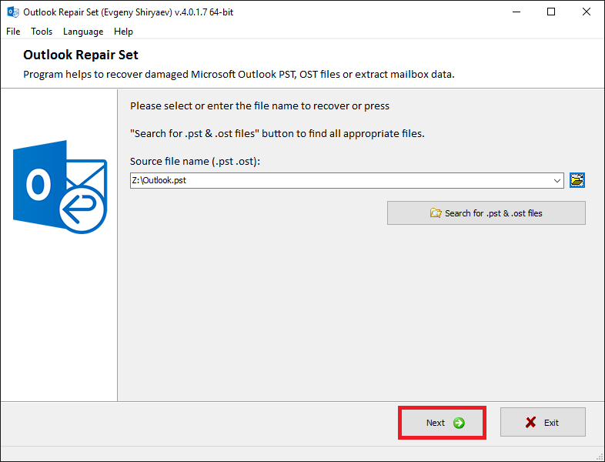
Task: Open the Tools menu
Action: tap(42, 32)
